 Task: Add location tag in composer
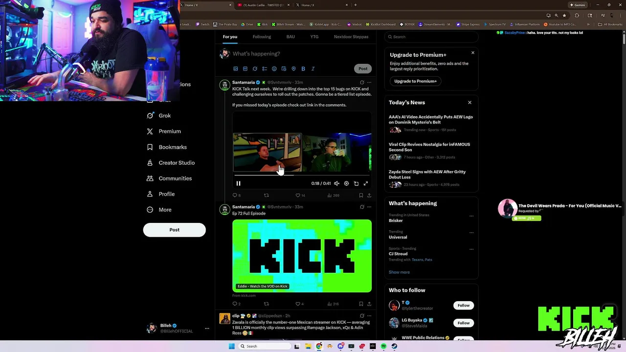point(293,69)
